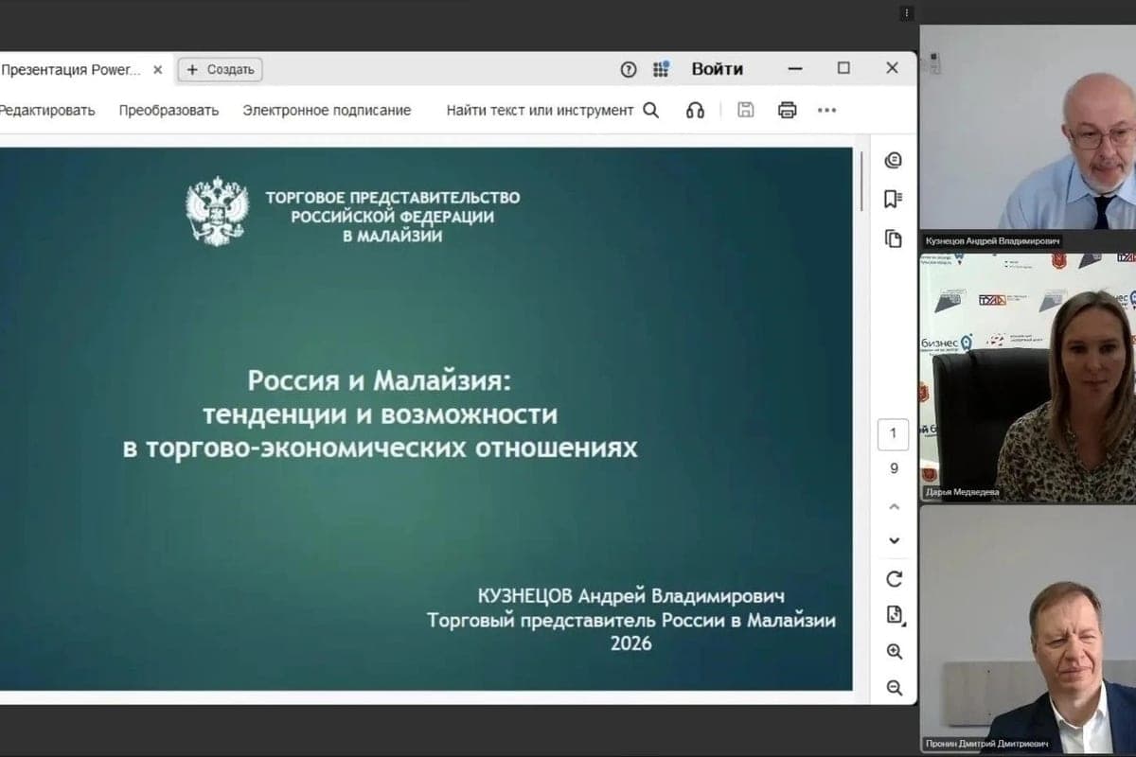The image size is (1136, 757).
Task: Click the name label Дарья Медведева
Action: (962, 492)
